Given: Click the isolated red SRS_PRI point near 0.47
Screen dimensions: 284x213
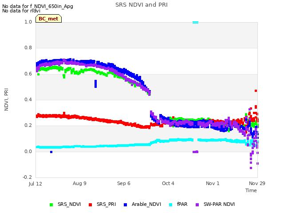Looking at the screenshot, I should (256, 91).
